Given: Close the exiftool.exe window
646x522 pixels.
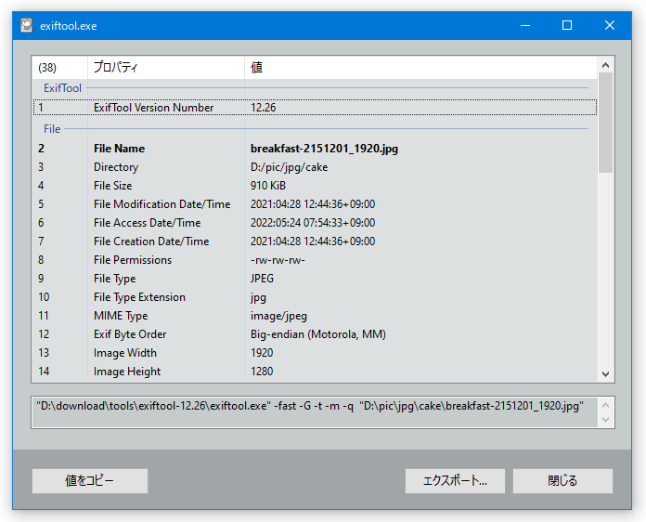Looking at the screenshot, I should tap(610, 25).
